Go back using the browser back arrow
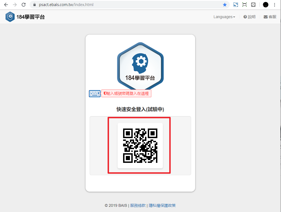 point(6,5)
